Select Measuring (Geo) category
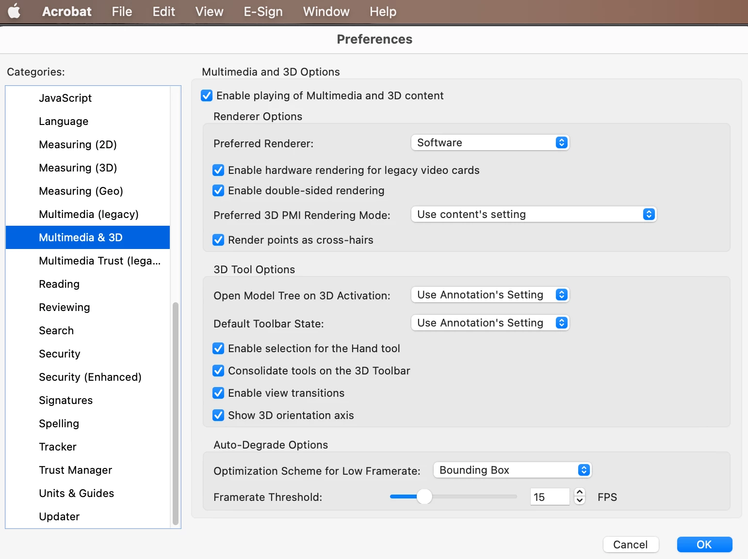The image size is (748, 559). point(88,191)
